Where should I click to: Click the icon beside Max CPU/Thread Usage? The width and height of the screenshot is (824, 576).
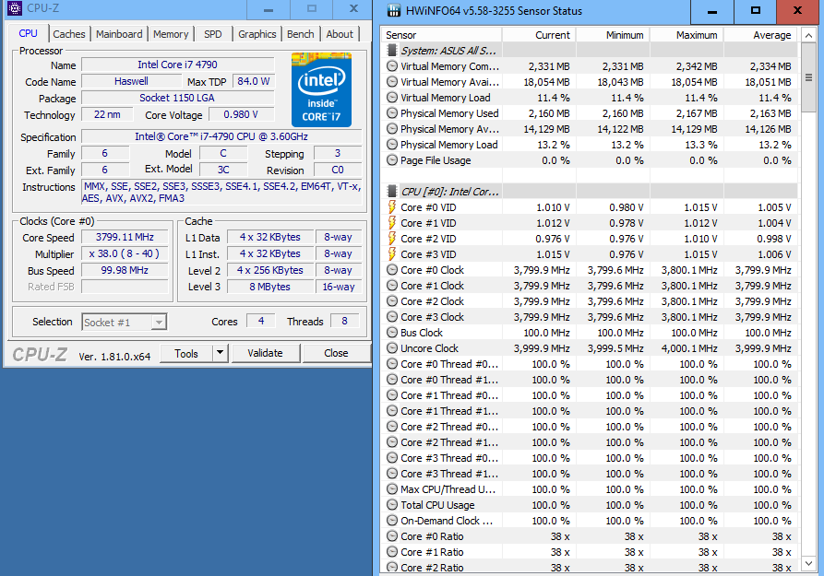(x=392, y=488)
